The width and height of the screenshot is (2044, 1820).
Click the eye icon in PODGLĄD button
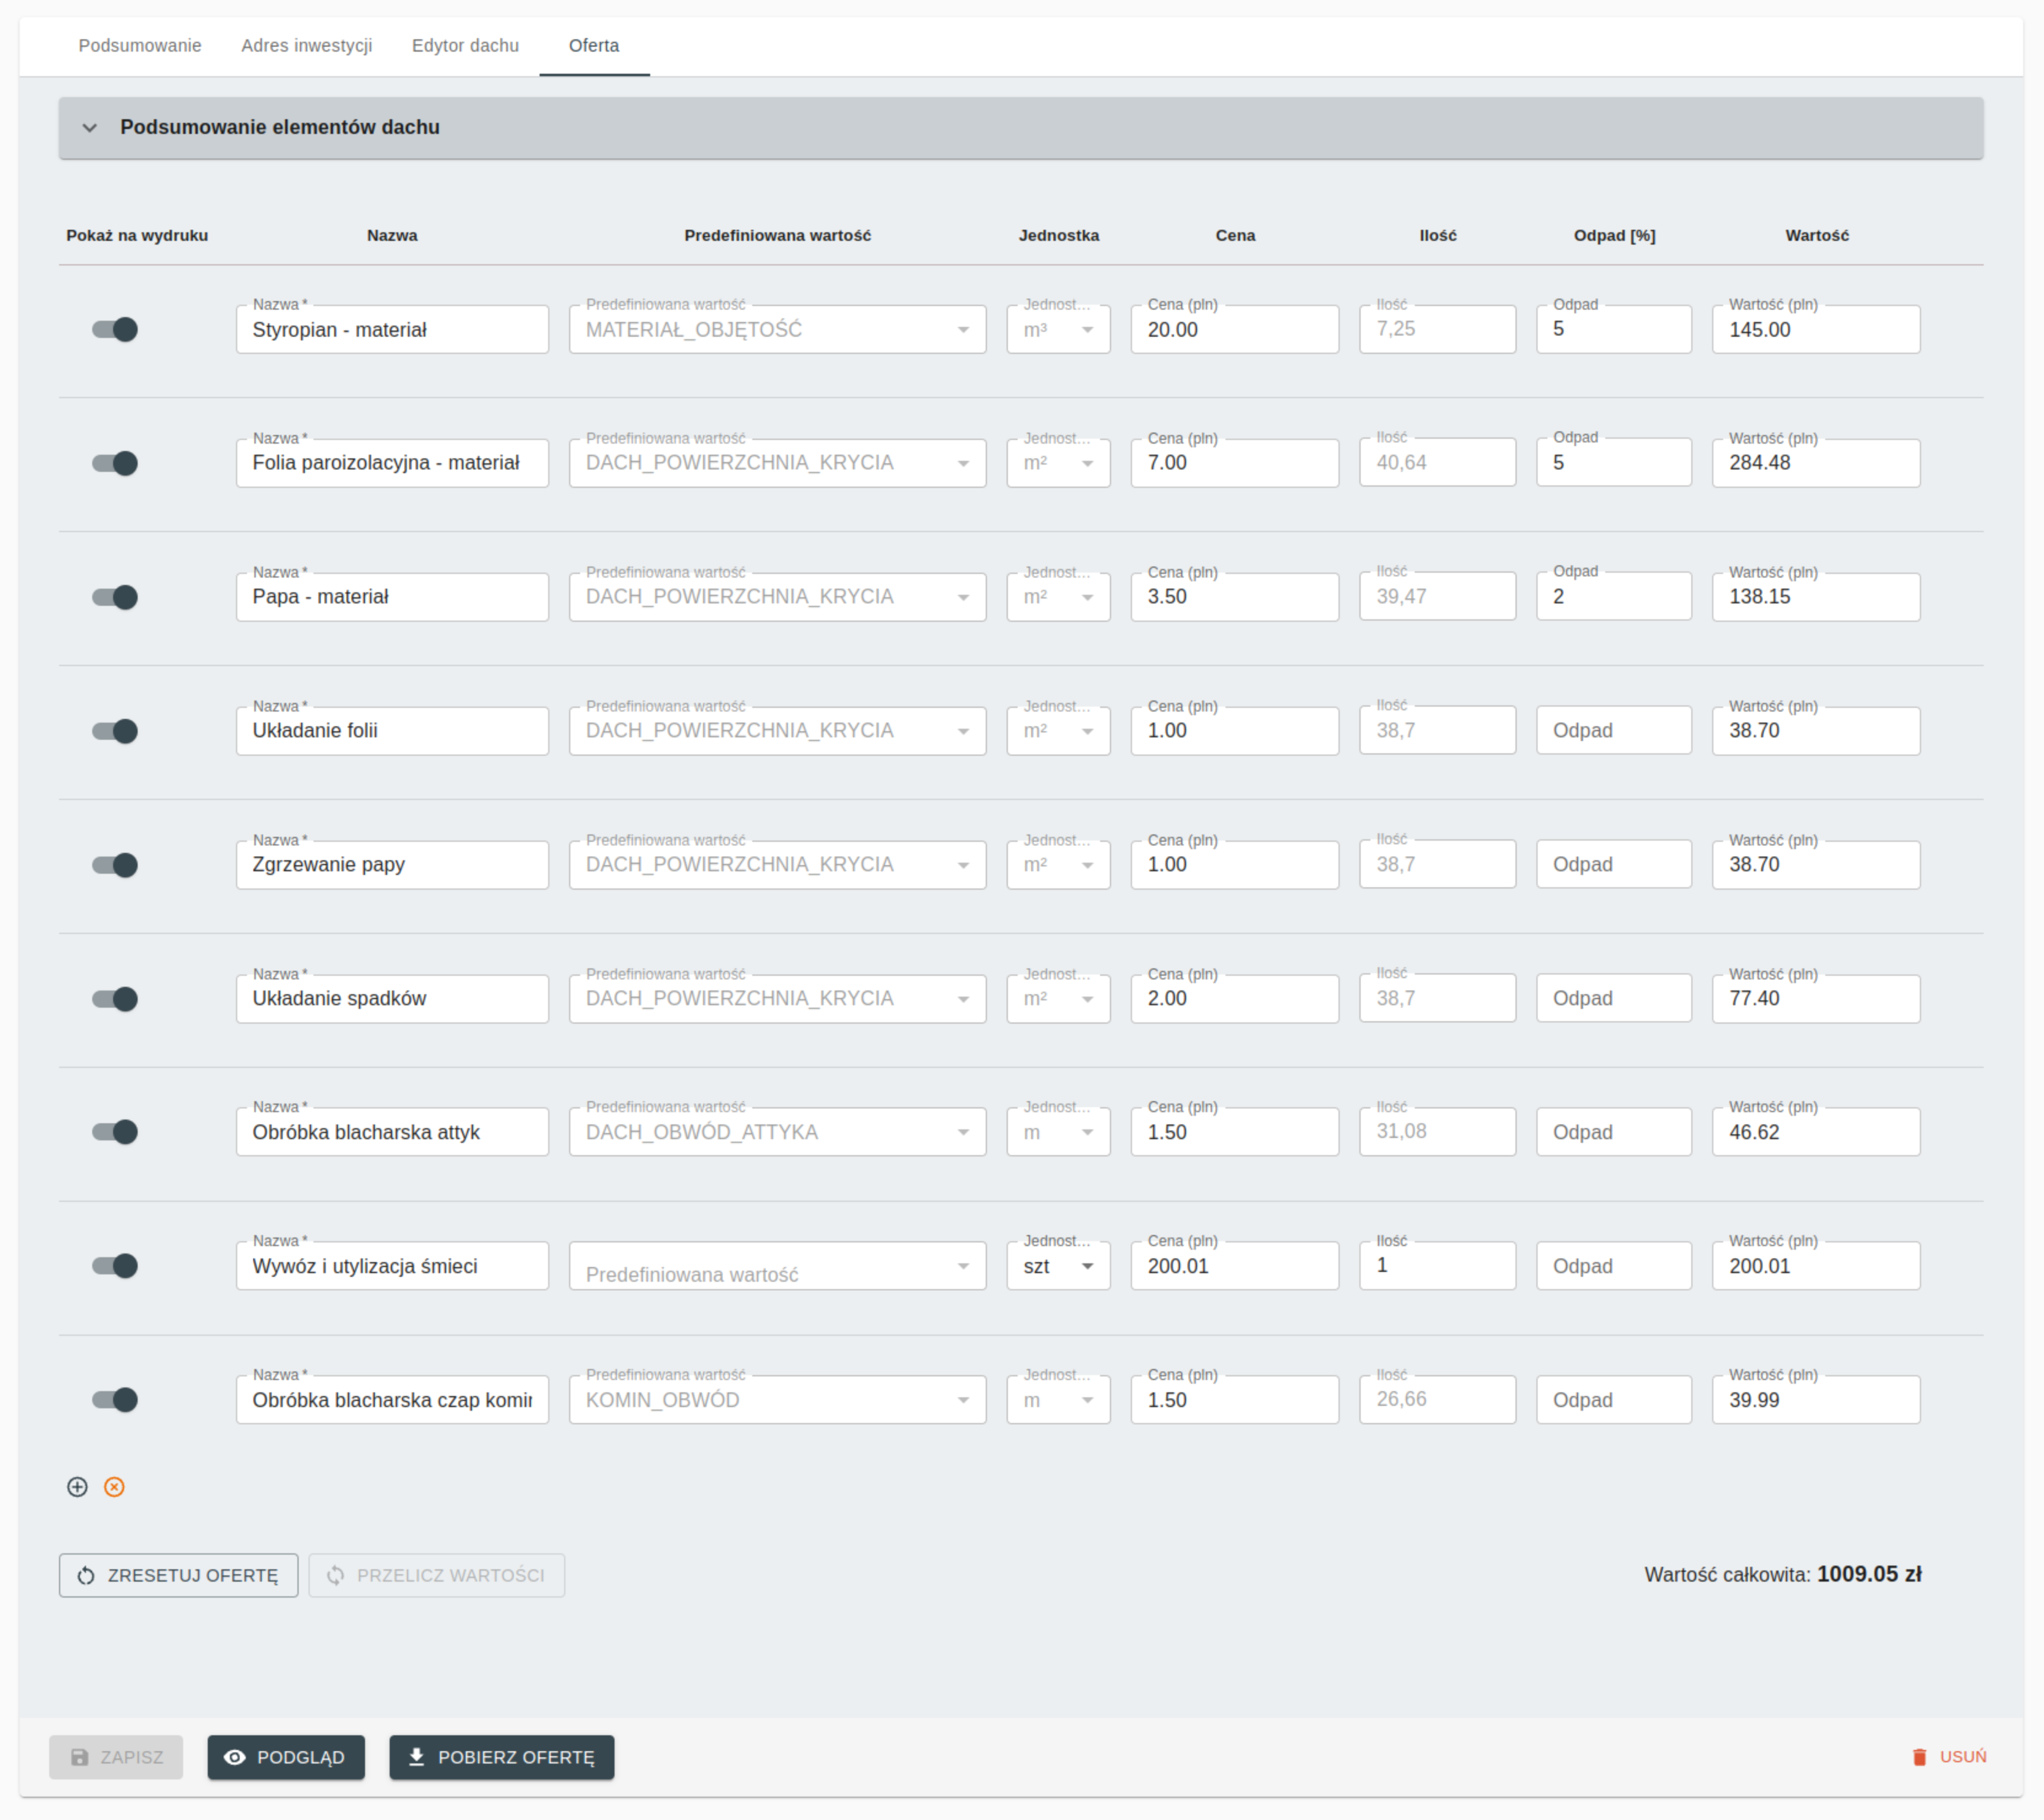[x=234, y=1757]
